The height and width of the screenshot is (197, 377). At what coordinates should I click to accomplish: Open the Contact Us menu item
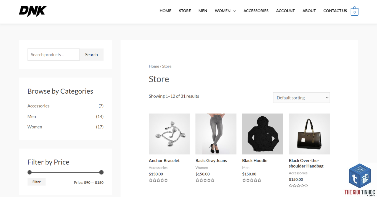pyautogui.click(x=335, y=11)
